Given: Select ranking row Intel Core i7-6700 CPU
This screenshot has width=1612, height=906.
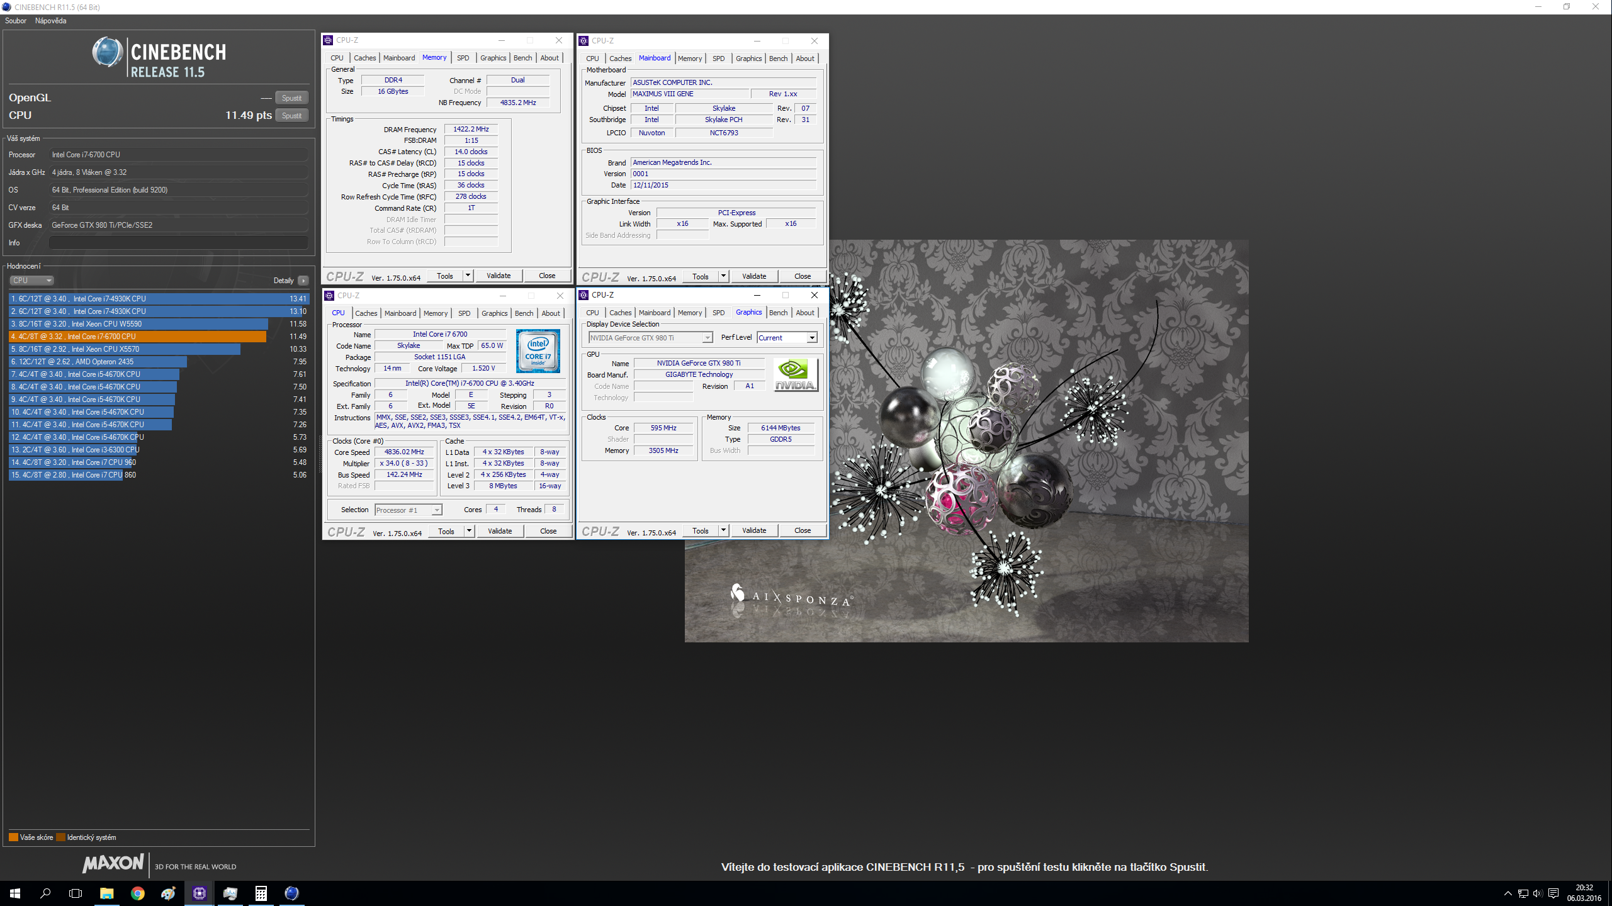Looking at the screenshot, I should pyautogui.click(x=159, y=337).
